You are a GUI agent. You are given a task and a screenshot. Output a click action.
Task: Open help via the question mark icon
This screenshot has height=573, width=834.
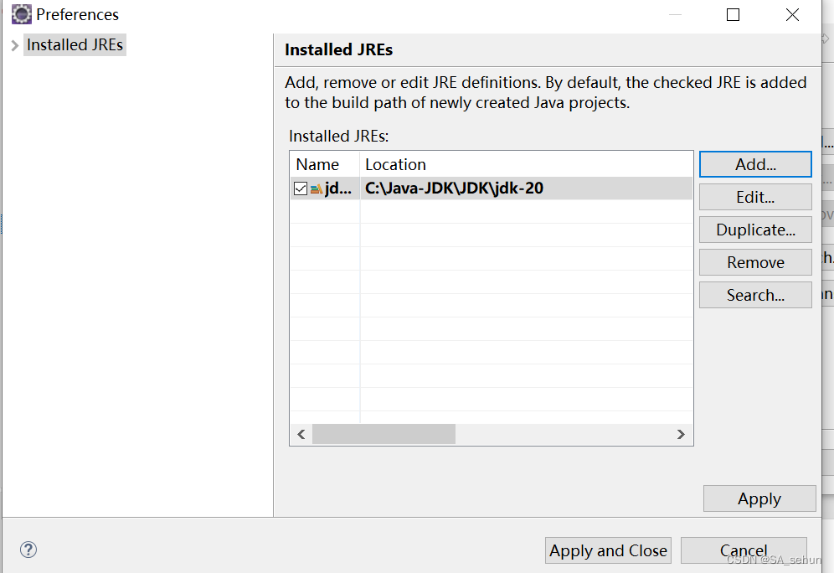point(28,550)
